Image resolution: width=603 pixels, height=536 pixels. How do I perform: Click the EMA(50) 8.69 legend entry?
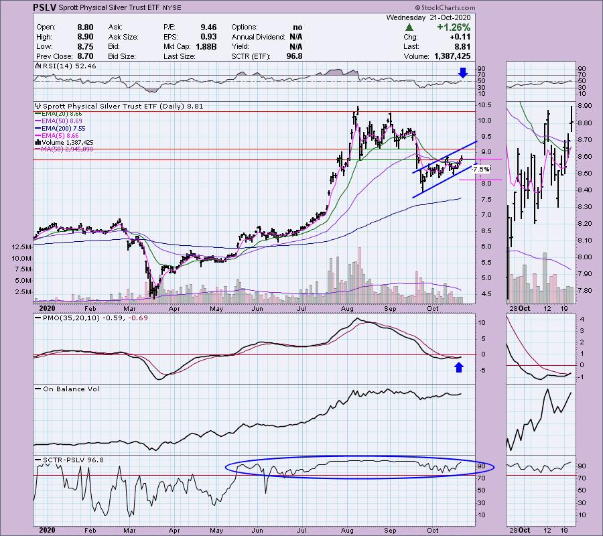[62, 121]
